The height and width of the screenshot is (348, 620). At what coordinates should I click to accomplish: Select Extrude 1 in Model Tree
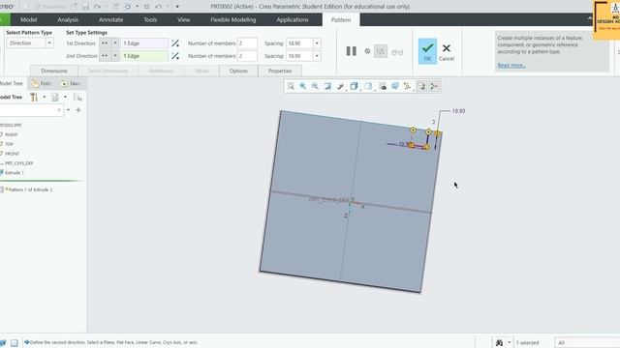tap(14, 173)
